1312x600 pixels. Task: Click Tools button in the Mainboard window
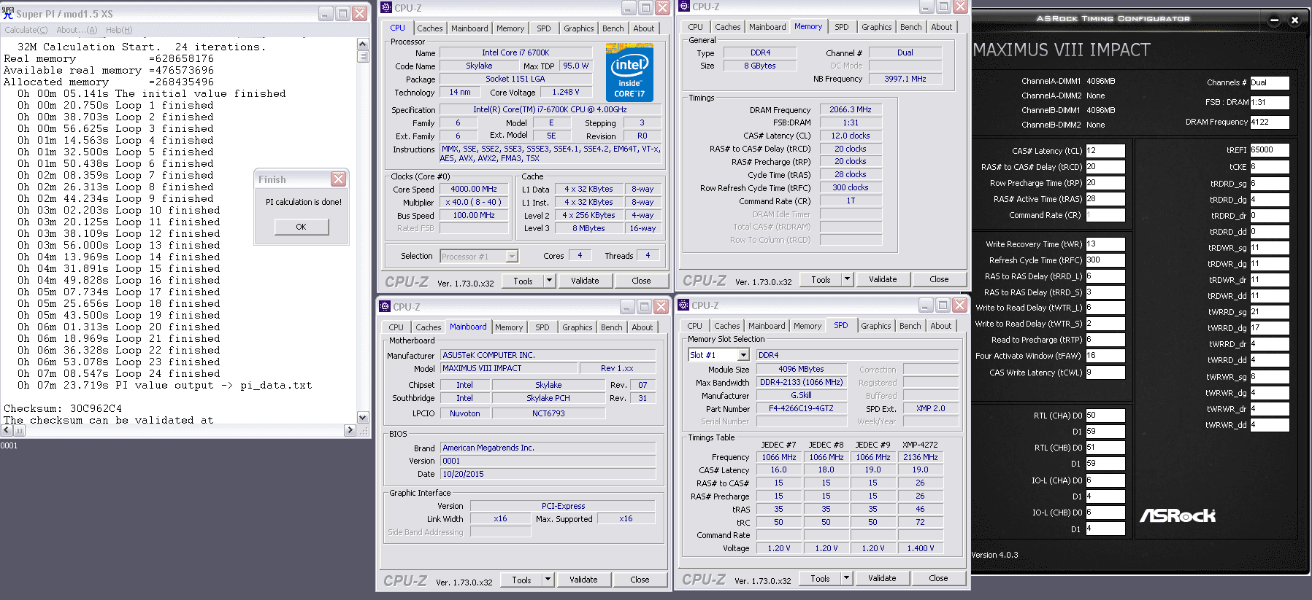pos(521,580)
